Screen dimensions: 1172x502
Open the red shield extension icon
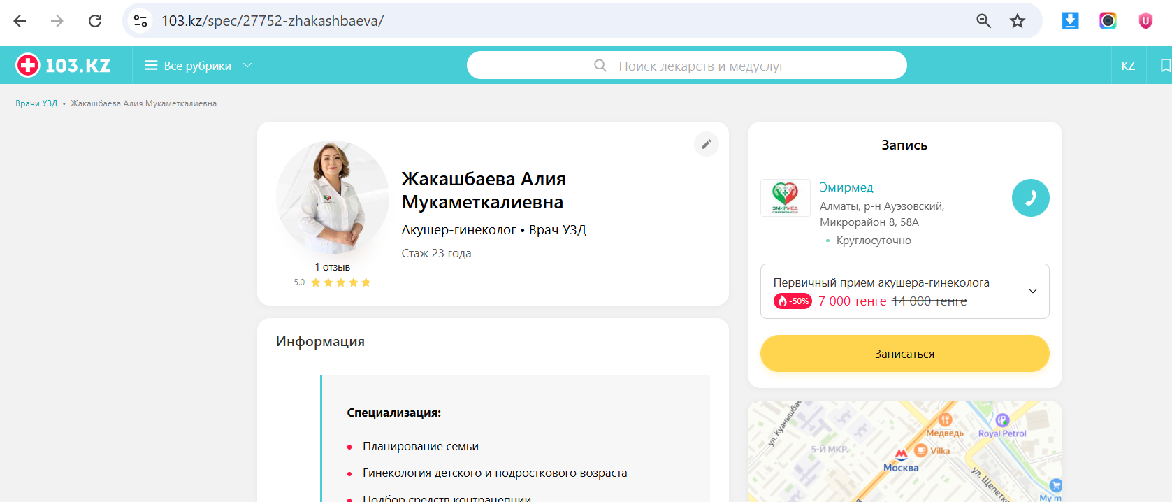click(1145, 21)
